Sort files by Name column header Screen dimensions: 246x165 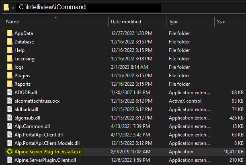(x=13, y=21)
